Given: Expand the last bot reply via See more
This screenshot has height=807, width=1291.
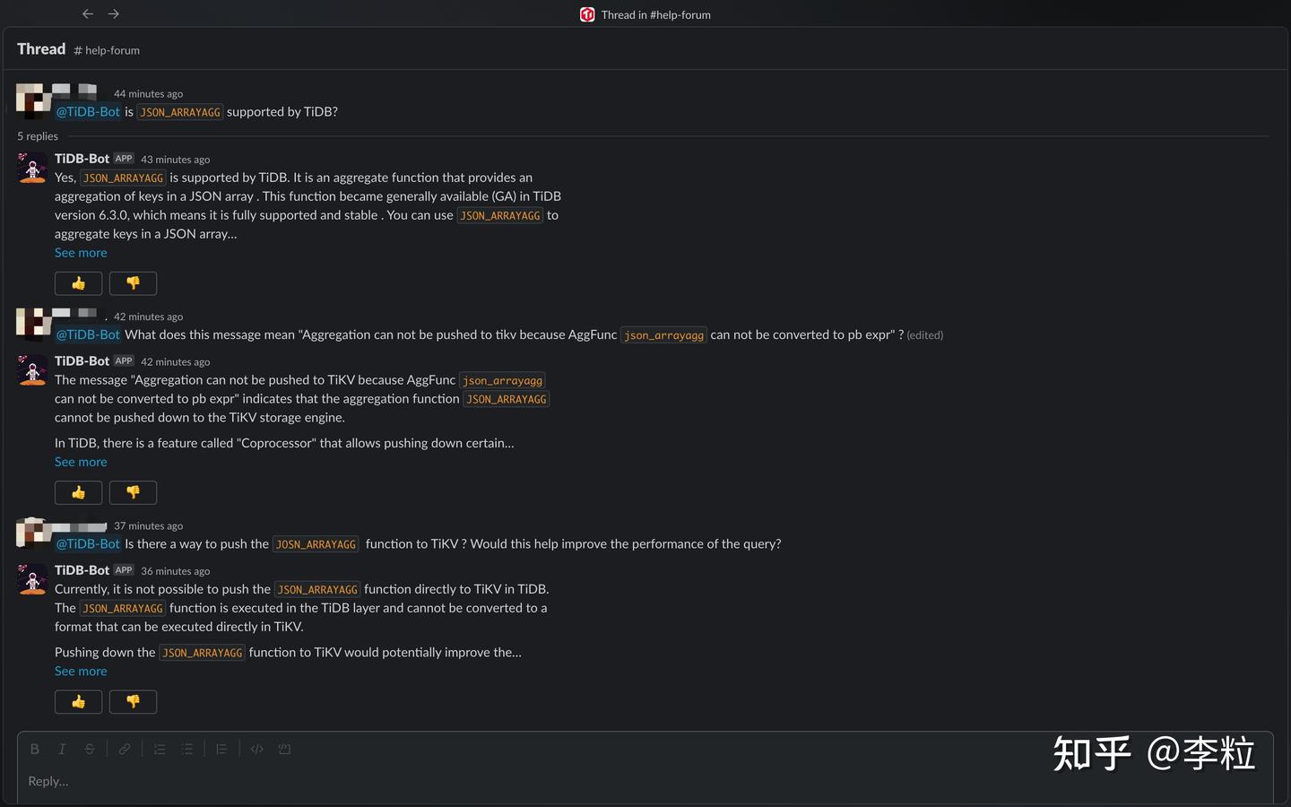Looking at the screenshot, I should point(81,671).
